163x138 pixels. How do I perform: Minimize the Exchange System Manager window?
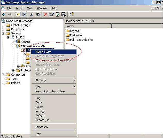point(154,2)
